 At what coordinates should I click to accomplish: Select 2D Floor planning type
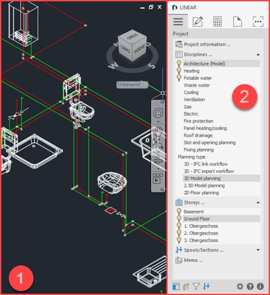[x=201, y=193]
